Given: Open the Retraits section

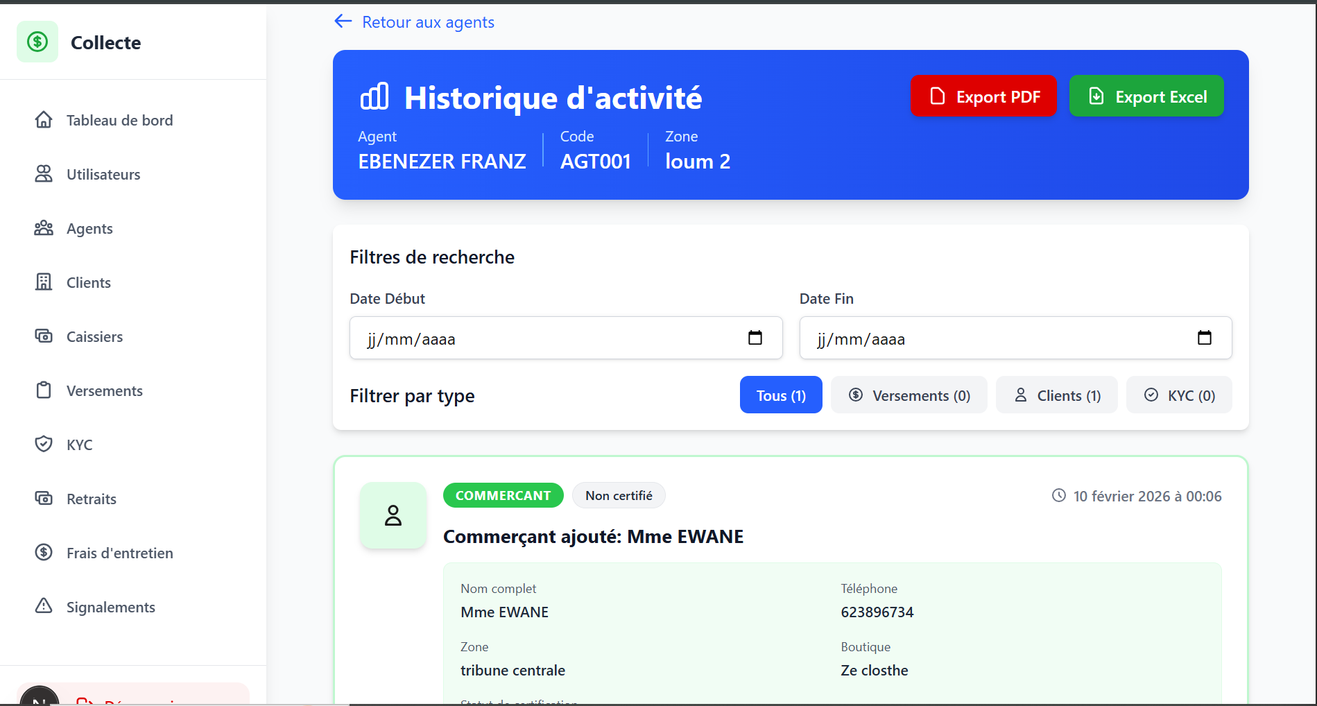Looking at the screenshot, I should (90, 498).
